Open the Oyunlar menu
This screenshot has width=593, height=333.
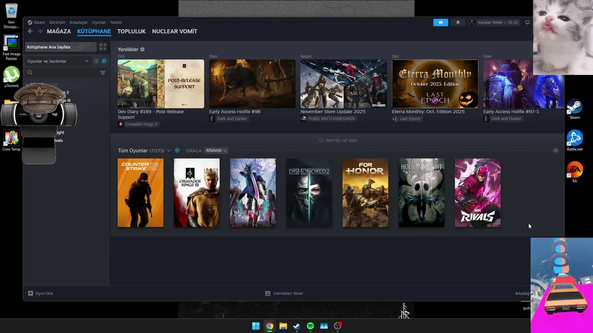99,22
